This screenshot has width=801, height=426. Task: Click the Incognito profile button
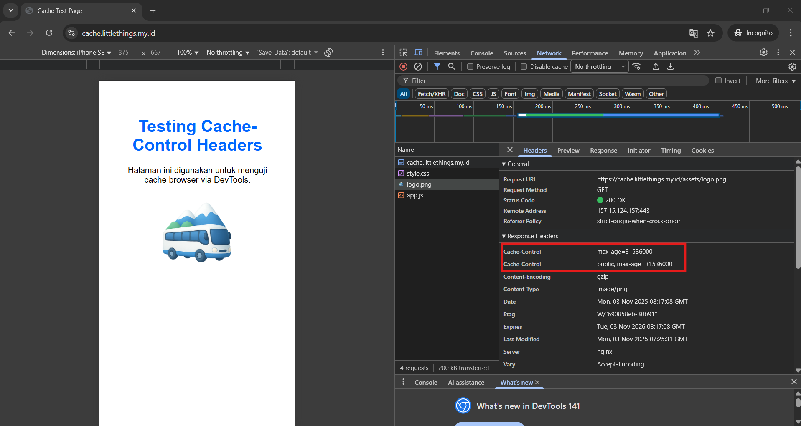[x=753, y=33]
